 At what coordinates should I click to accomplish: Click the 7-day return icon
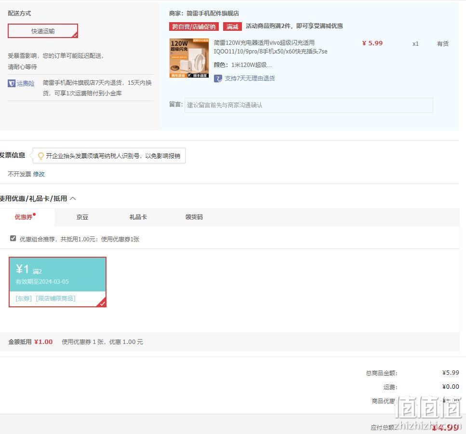point(218,79)
